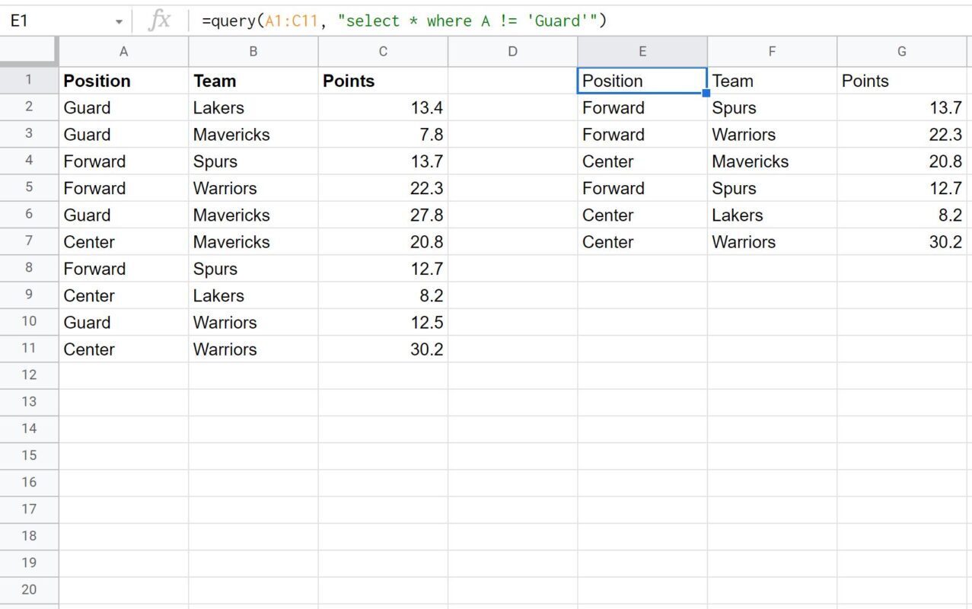Image resolution: width=972 pixels, height=609 pixels.
Task: Select the Mavericks cell in column F
Action: coord(771,161)
